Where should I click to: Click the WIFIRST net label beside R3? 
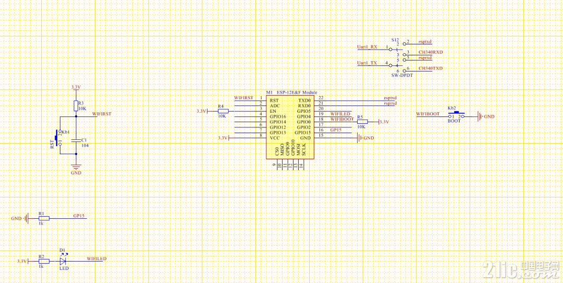tap(102, 114)
